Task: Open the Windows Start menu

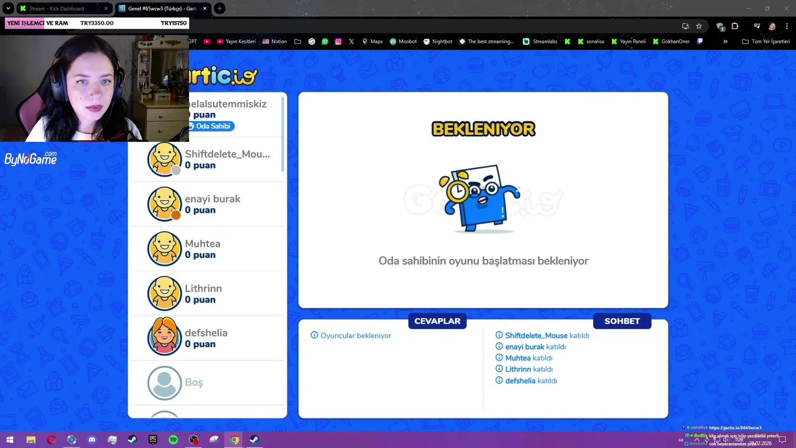Action: pyautogui.click(x=10, y=440)
